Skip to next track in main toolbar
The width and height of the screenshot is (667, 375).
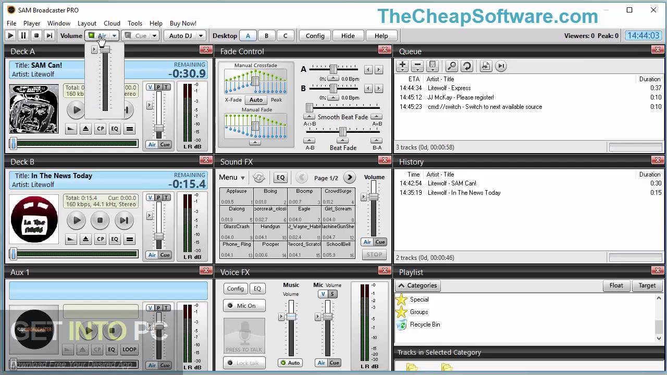point(50,35)
